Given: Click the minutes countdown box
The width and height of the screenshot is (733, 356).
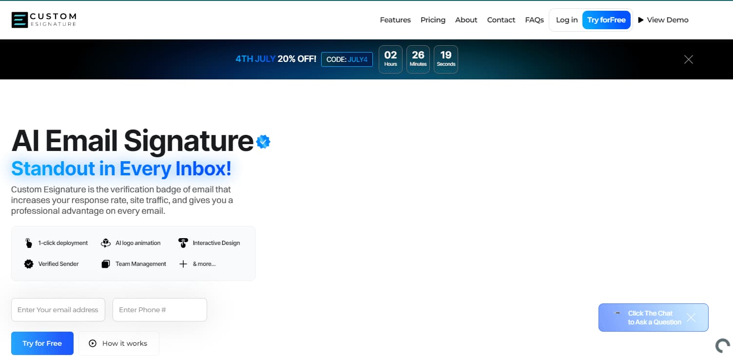Looking at the screenshot, I should [418, 59].
